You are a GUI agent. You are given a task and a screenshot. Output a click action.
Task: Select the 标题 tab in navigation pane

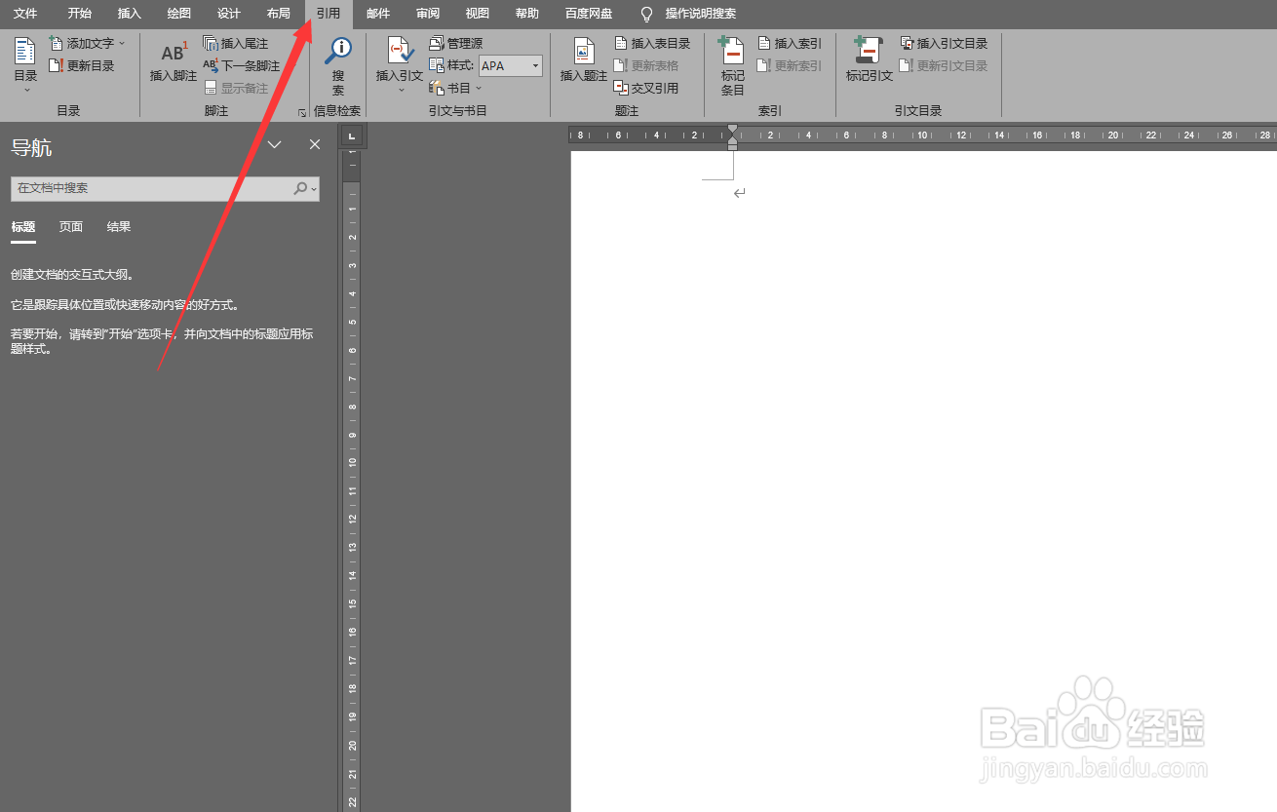point(23,227)
